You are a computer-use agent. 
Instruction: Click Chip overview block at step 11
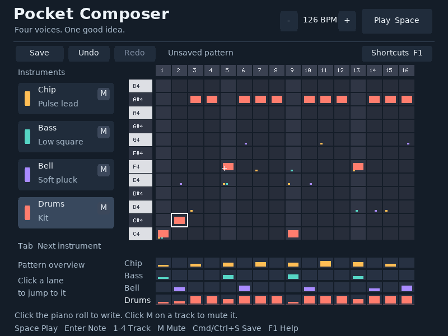pos(326,264)
